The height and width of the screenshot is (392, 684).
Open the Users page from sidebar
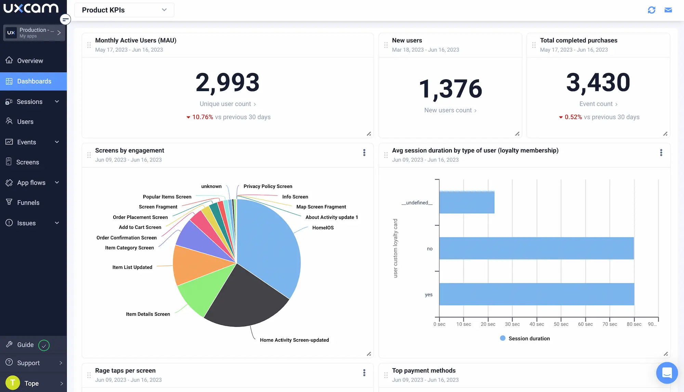(25, 122)
